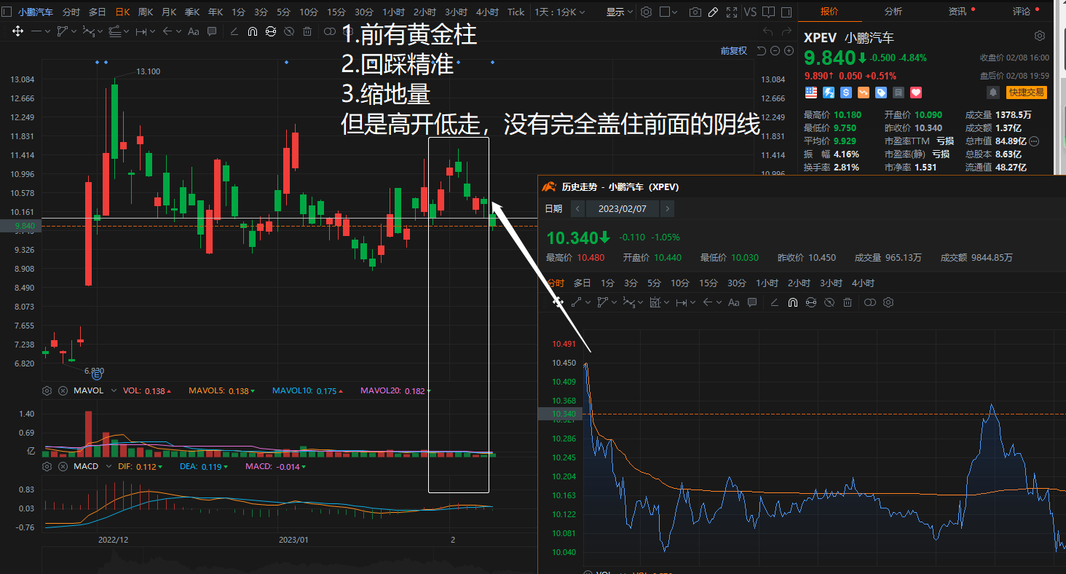1066x574 pixels.
Task: Switch main chart to 月K monthly candles
Action: pyautogui.click(x=169, y=12)
